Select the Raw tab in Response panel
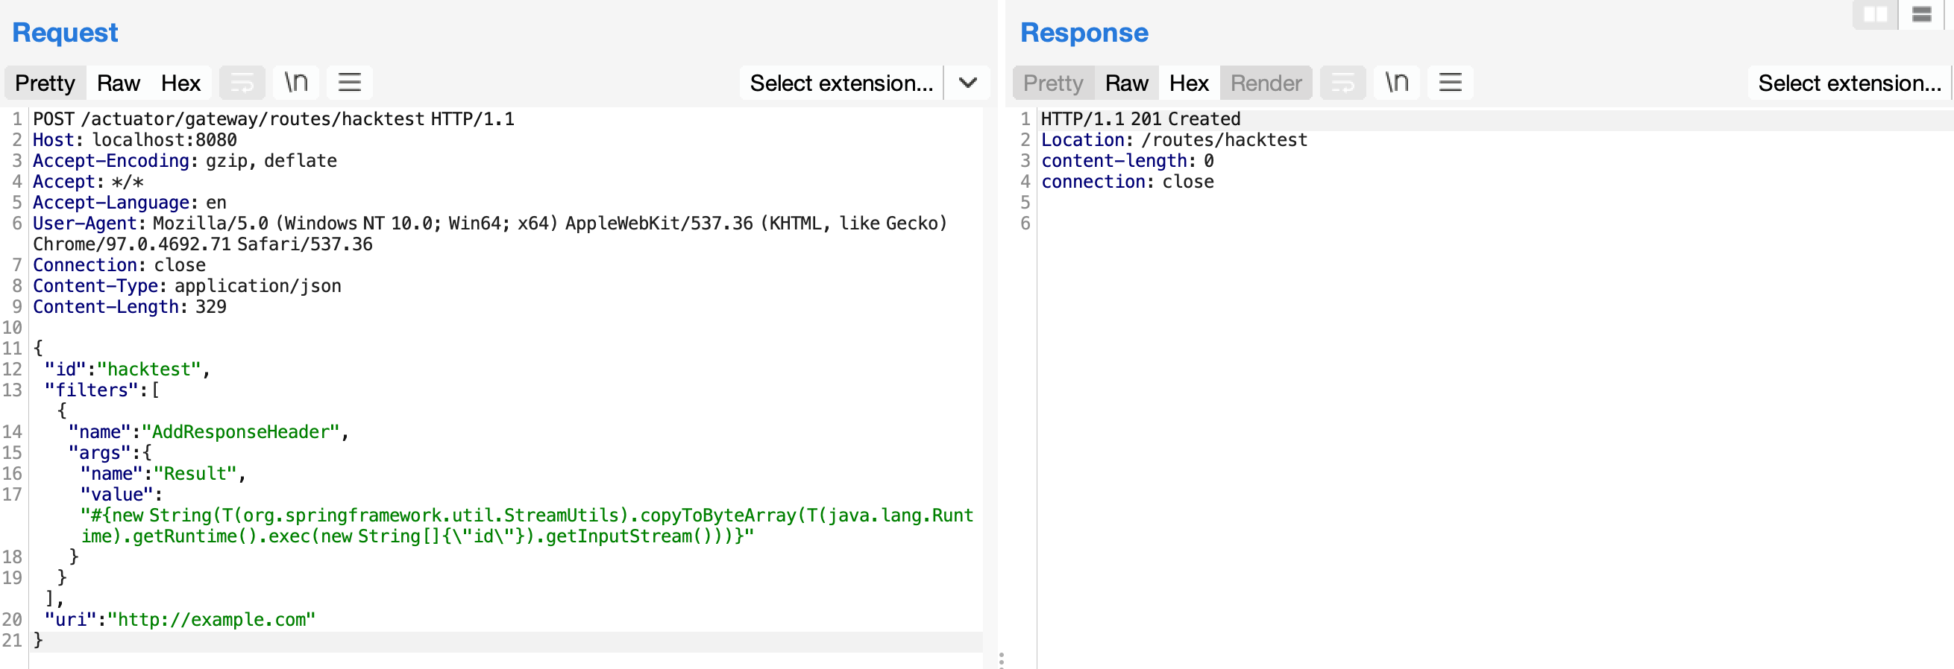Image resolution: width=1954 pixels, height=669 pixels. click(1126, 83)
